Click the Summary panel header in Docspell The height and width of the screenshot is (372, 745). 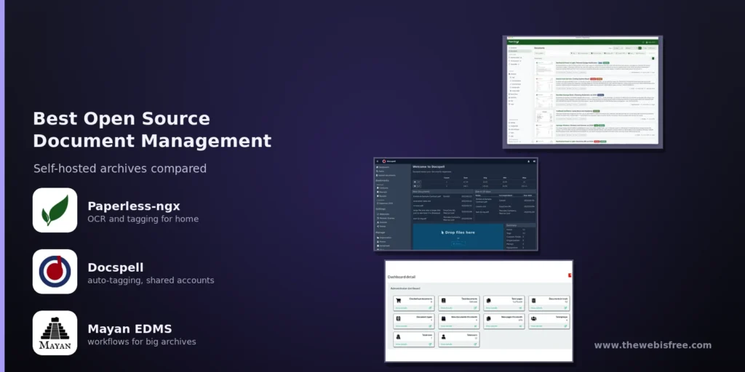pos(521,225)
